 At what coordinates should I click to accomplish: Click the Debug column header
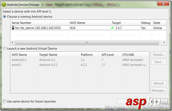(146, 23)
